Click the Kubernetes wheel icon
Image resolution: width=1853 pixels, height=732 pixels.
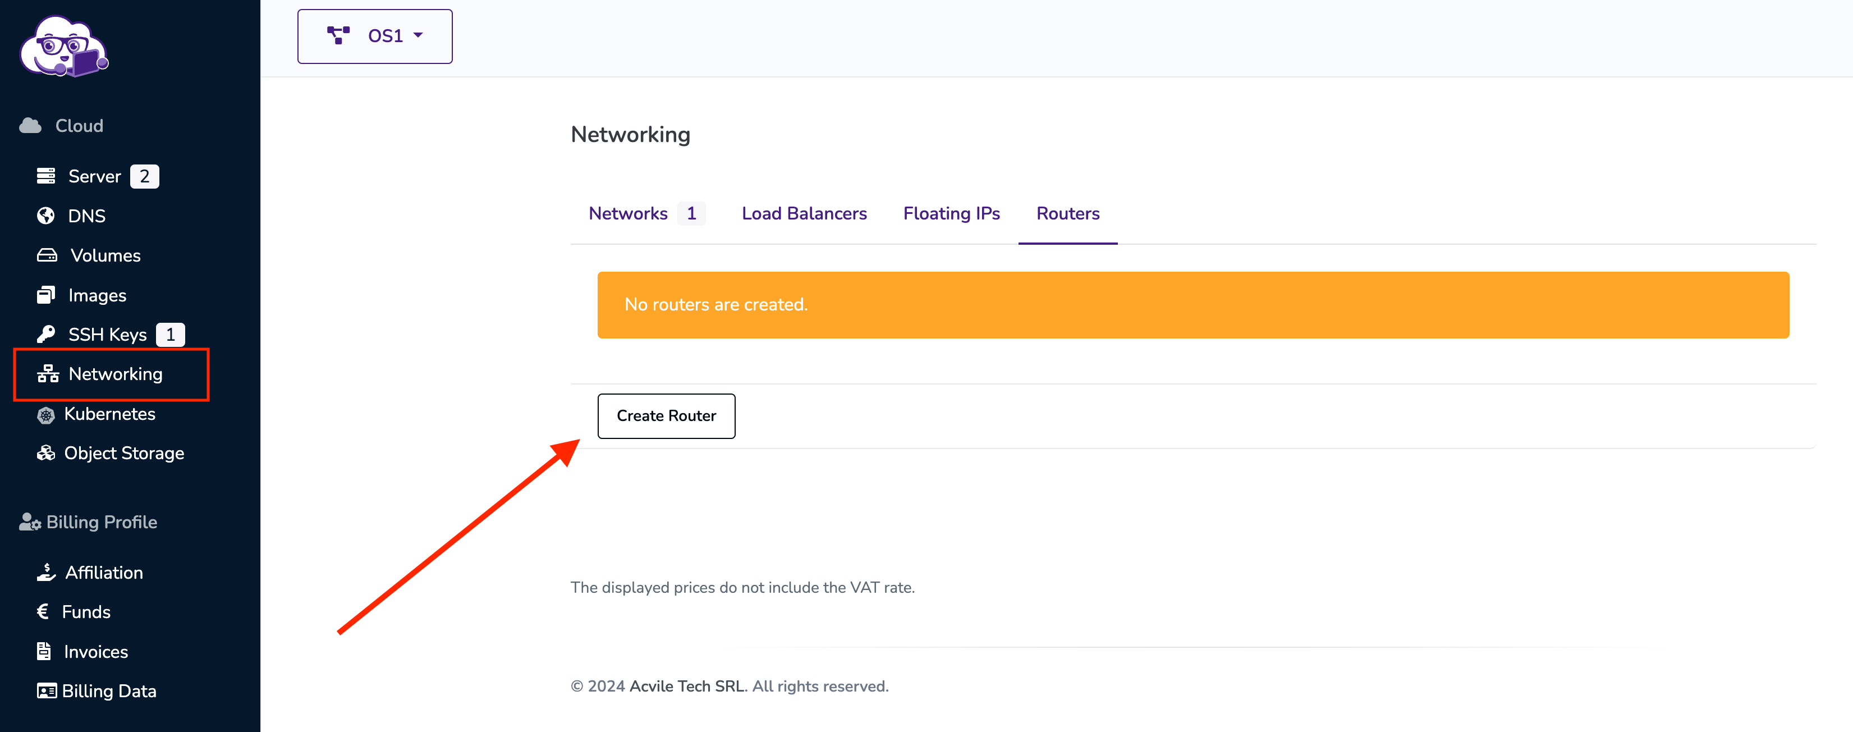(45, 415)
